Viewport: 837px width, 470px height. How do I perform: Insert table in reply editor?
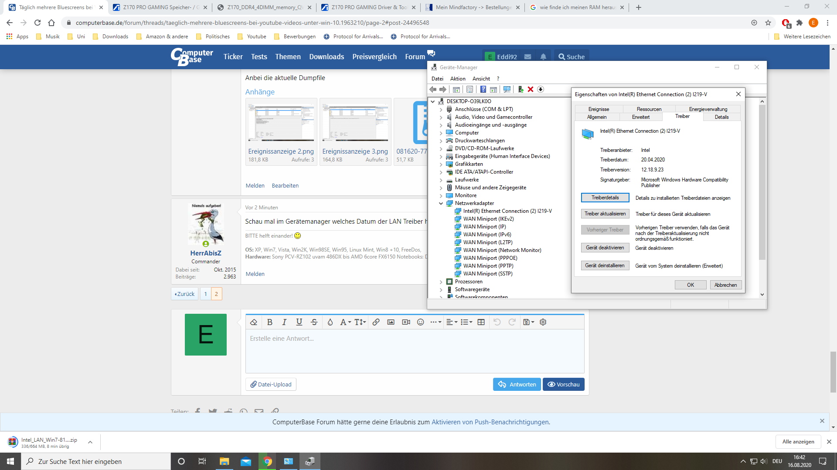(x=481, y=322)
